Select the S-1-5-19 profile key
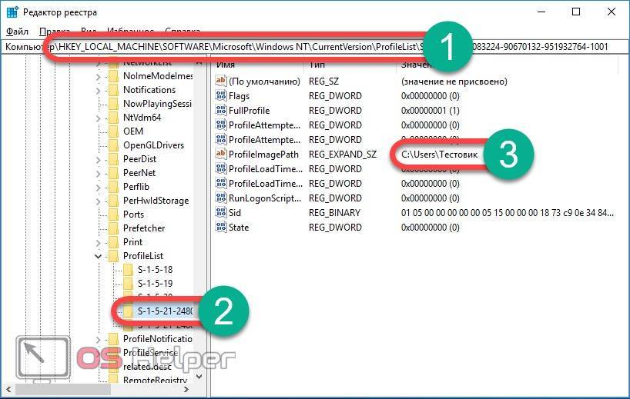Viewport: 630px width, 399px height. [x=154, y=284]
